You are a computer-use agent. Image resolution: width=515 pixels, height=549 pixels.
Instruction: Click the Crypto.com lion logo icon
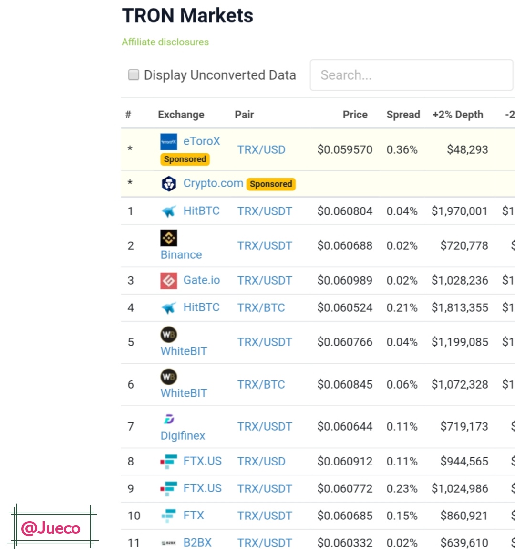168,184
